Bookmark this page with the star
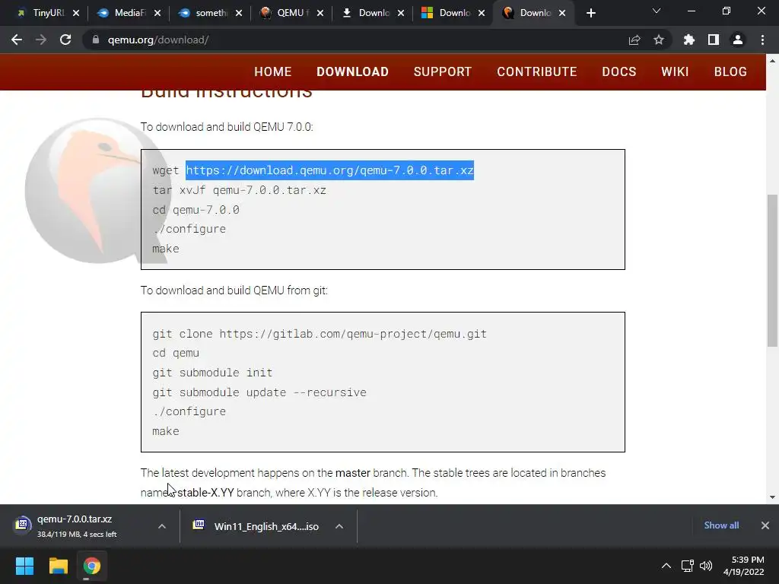This screenshot has width=779, height=584. point(659,40)
